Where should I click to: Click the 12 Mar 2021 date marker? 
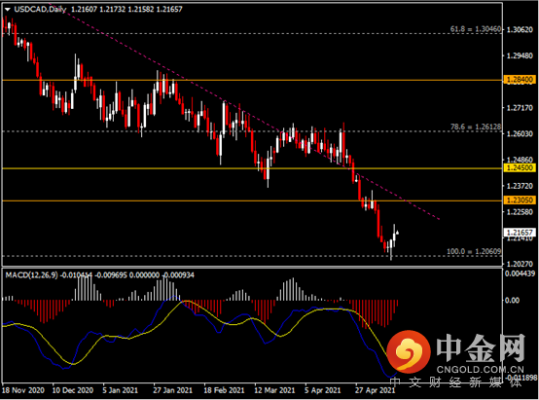click(274, 390)
